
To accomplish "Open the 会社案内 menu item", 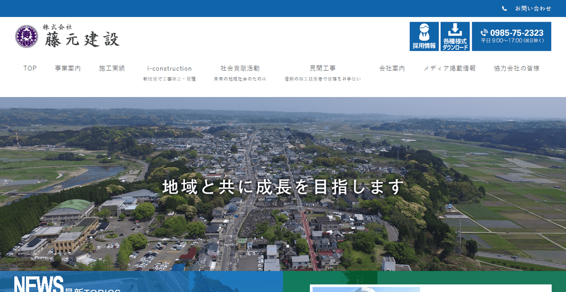I will click(392, 68).
